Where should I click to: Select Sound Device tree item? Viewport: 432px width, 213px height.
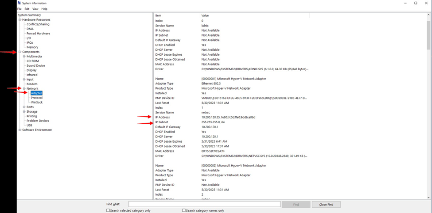point(36,66)
